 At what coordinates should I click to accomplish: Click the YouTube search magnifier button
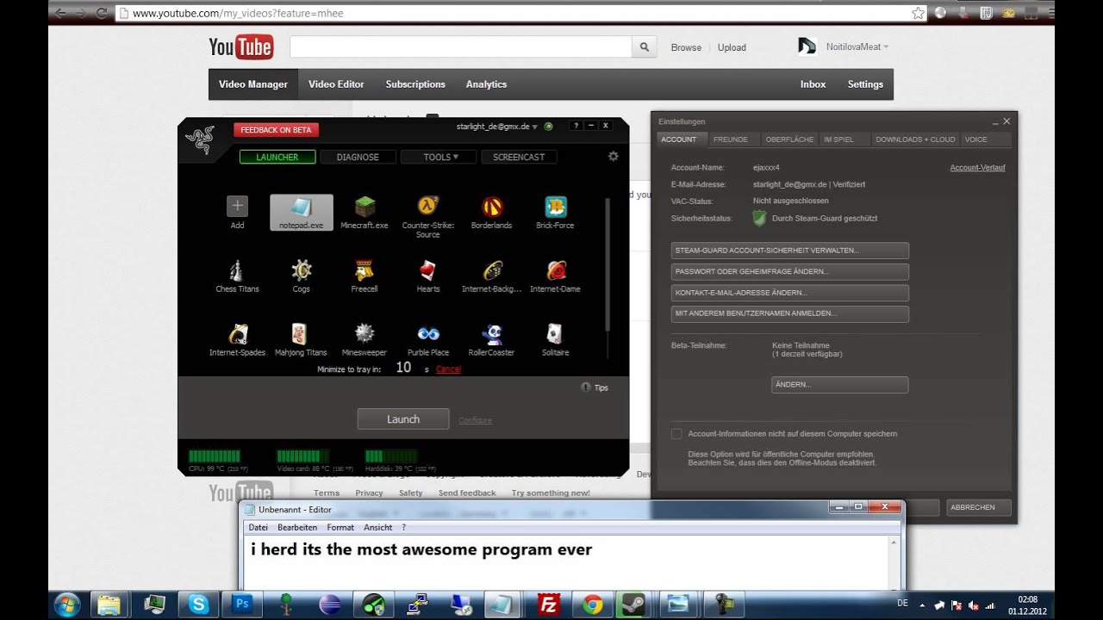pos(645,47)
